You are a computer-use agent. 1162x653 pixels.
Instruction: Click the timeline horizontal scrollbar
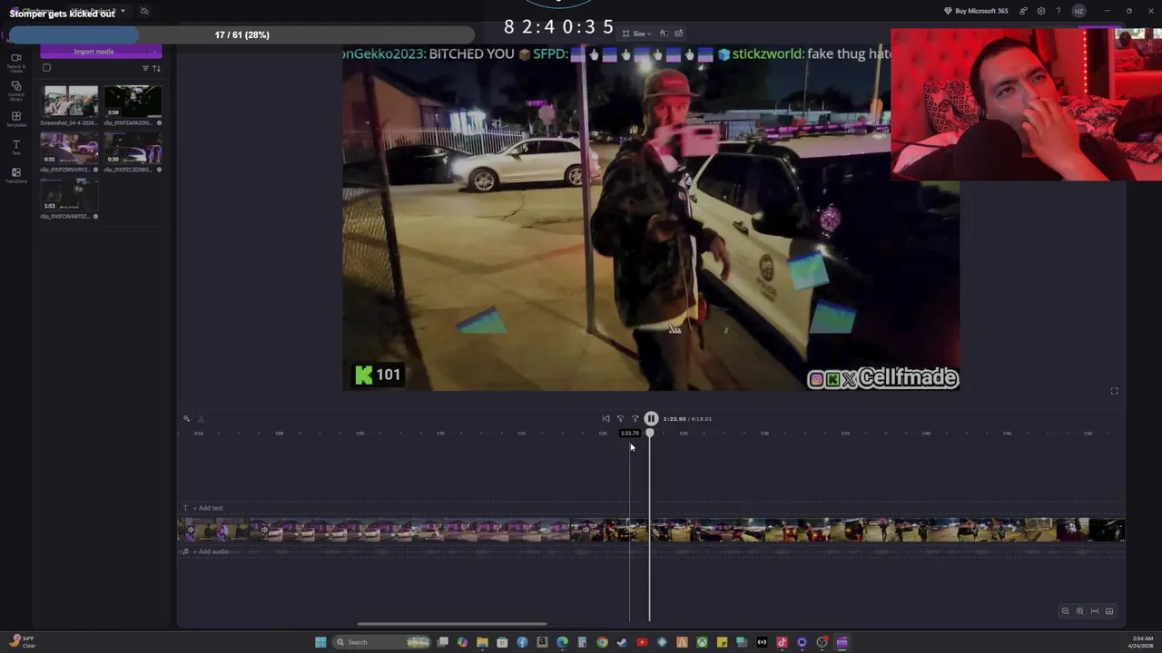(x=452, y=624)
